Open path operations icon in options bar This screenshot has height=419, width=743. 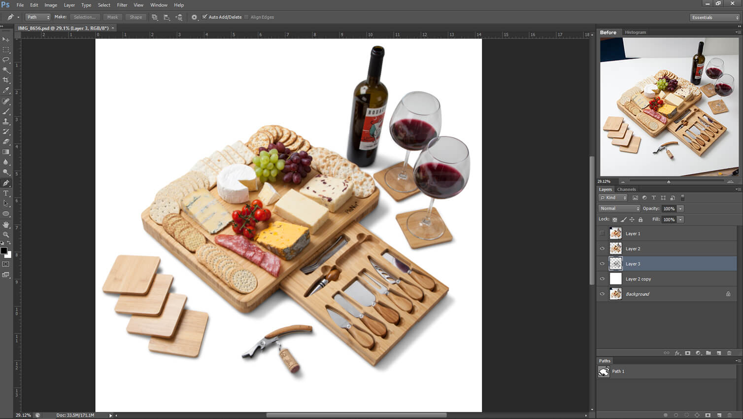coord(154,17)
